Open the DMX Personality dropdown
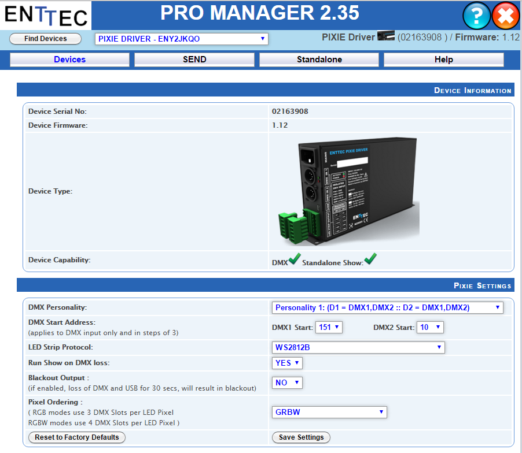 point(387,307)
